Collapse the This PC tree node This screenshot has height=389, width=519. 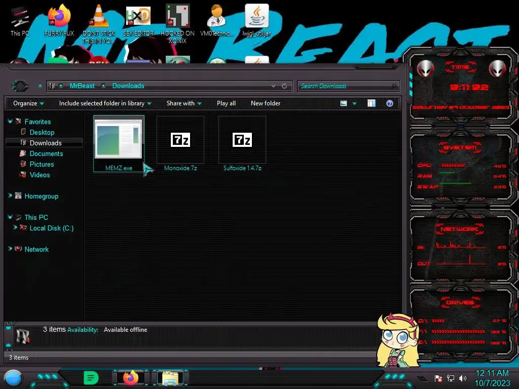[10, 217]
